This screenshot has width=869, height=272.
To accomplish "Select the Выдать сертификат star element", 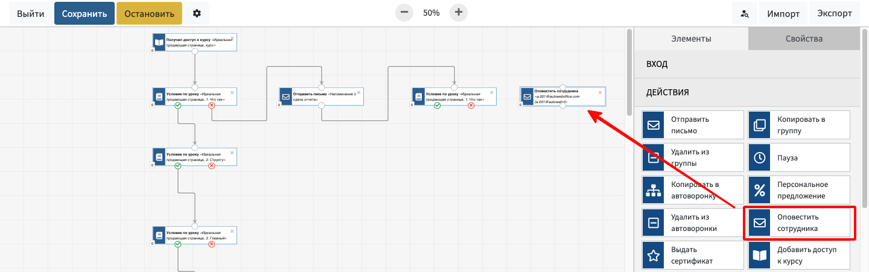I will click(x=692, y=255).
